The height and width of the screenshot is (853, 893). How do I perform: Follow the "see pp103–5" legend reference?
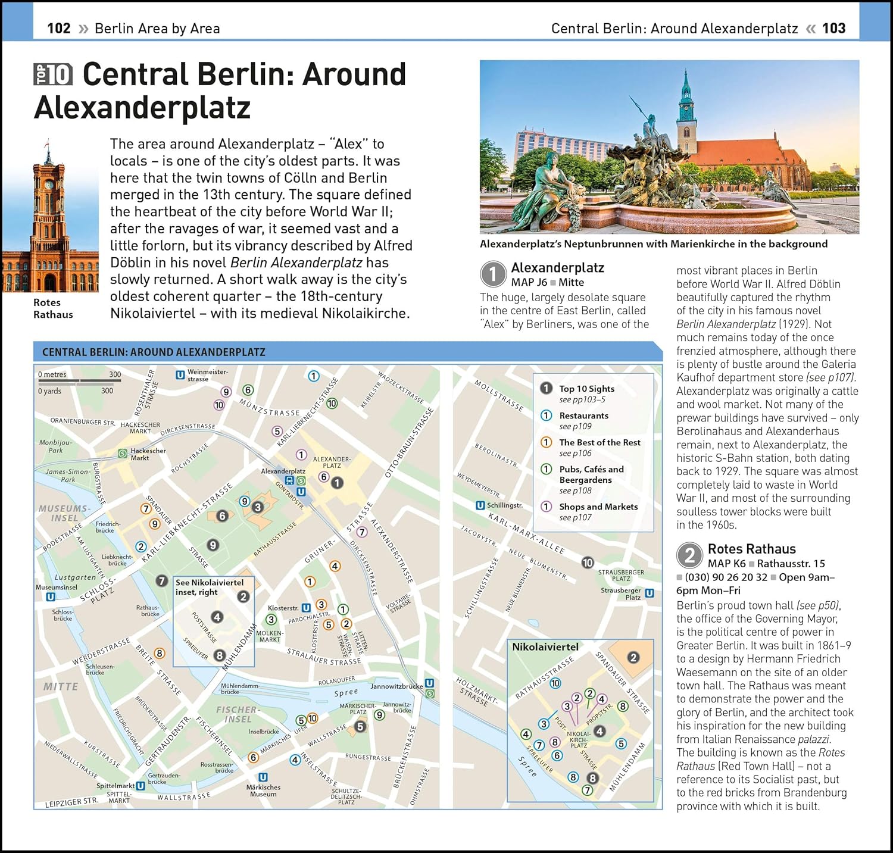point(582,400)
